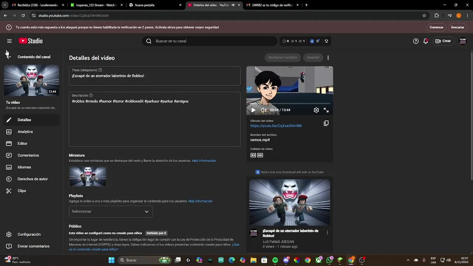Image resolution: width=473 pixels, height=266 pixels.
Task: Click the SD quality badge
Action: [253, 155]
